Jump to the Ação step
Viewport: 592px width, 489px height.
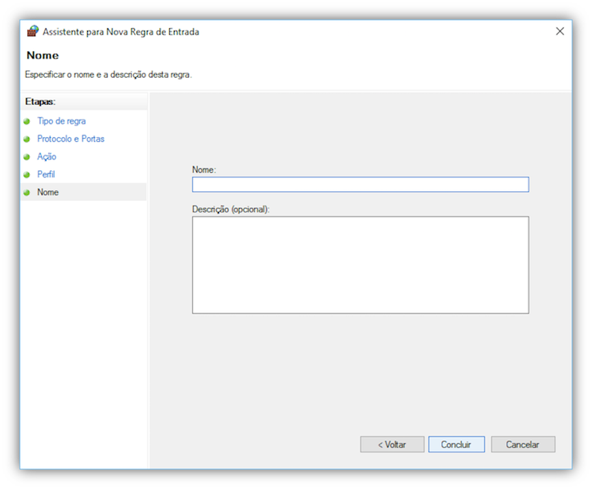click(47, 157)
